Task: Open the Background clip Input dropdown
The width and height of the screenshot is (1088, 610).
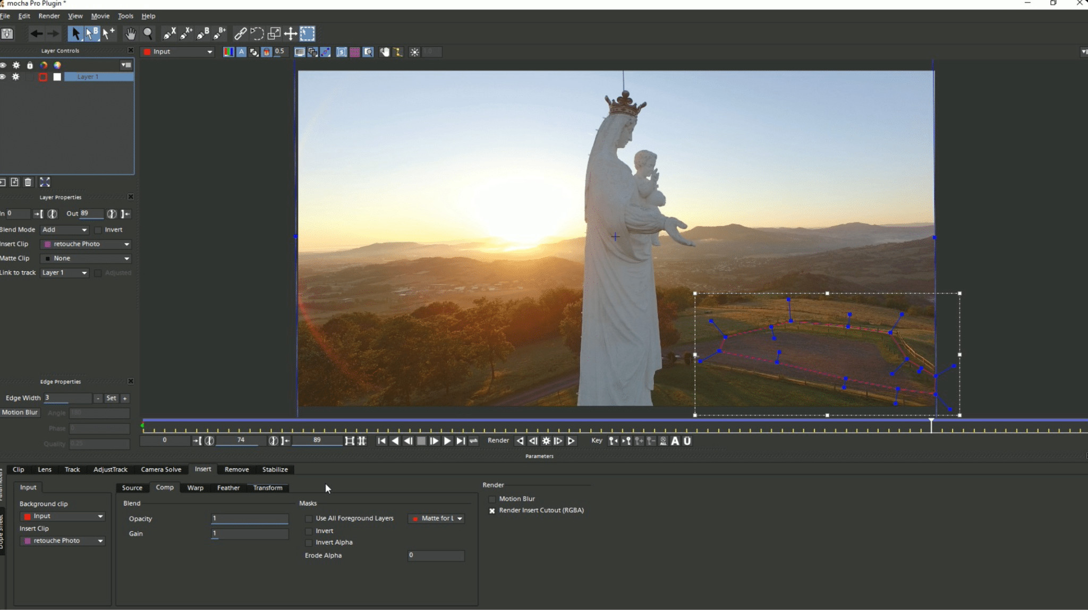Action: point(63,517)
